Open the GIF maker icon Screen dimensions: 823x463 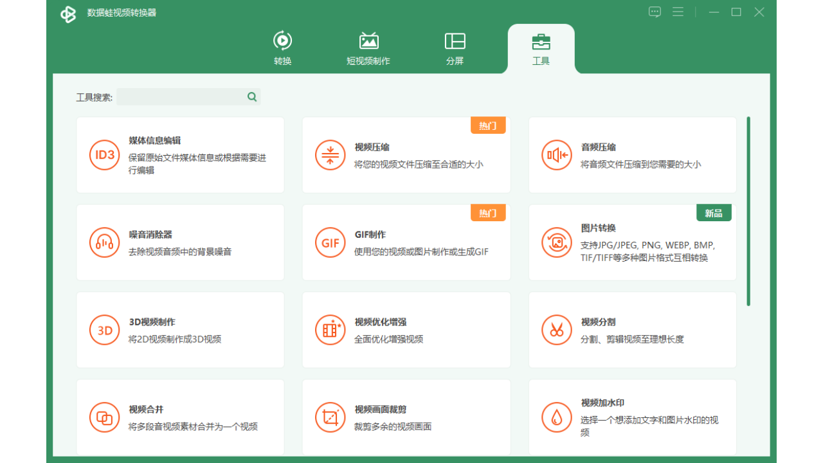coord(330,242)
